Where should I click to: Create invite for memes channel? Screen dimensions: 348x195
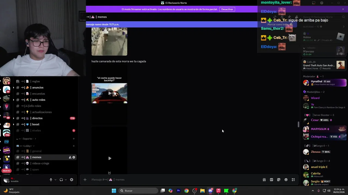[x=70, y=157]
